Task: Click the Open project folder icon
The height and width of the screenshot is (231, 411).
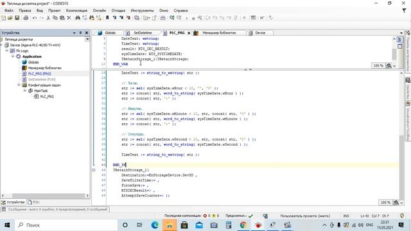Action: pyautogui.click(x=10, y=18)
